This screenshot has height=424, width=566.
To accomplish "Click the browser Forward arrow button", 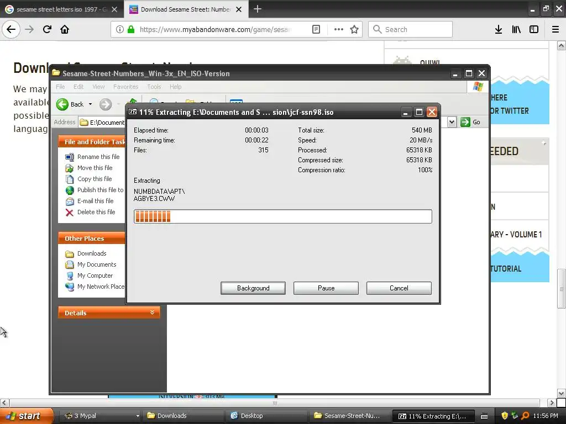I will [x=29, y=29].
